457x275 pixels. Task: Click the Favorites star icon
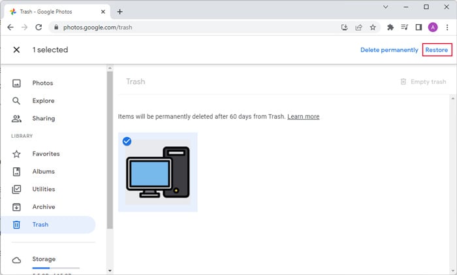tap(16, 154)
